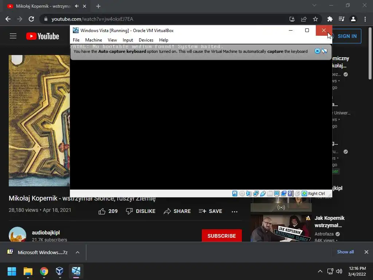Close the Chrome downloads bar
Image resolution: width=373 pixels, height=280 pixels.
click(366, 252)
